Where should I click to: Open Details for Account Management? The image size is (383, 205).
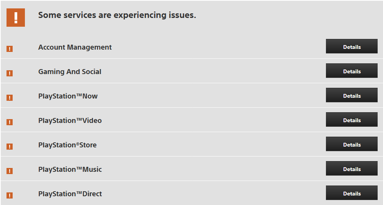[352, 47]
